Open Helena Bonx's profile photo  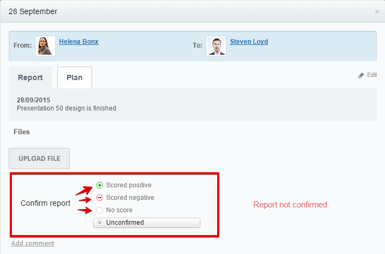click(45, 46)
